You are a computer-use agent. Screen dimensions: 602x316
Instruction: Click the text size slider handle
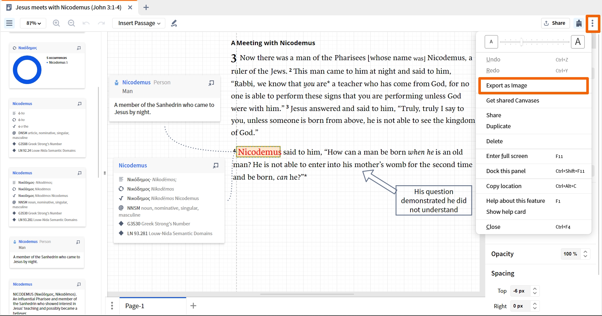click(521, 42)
